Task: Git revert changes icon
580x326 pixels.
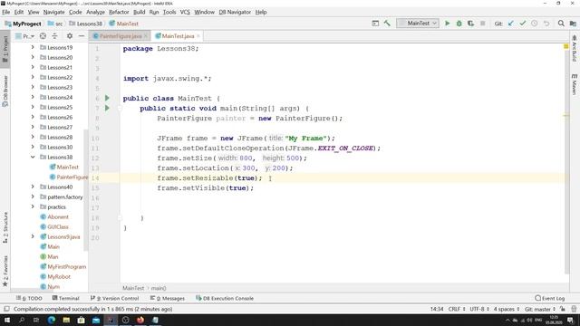Action: [546, 24]
